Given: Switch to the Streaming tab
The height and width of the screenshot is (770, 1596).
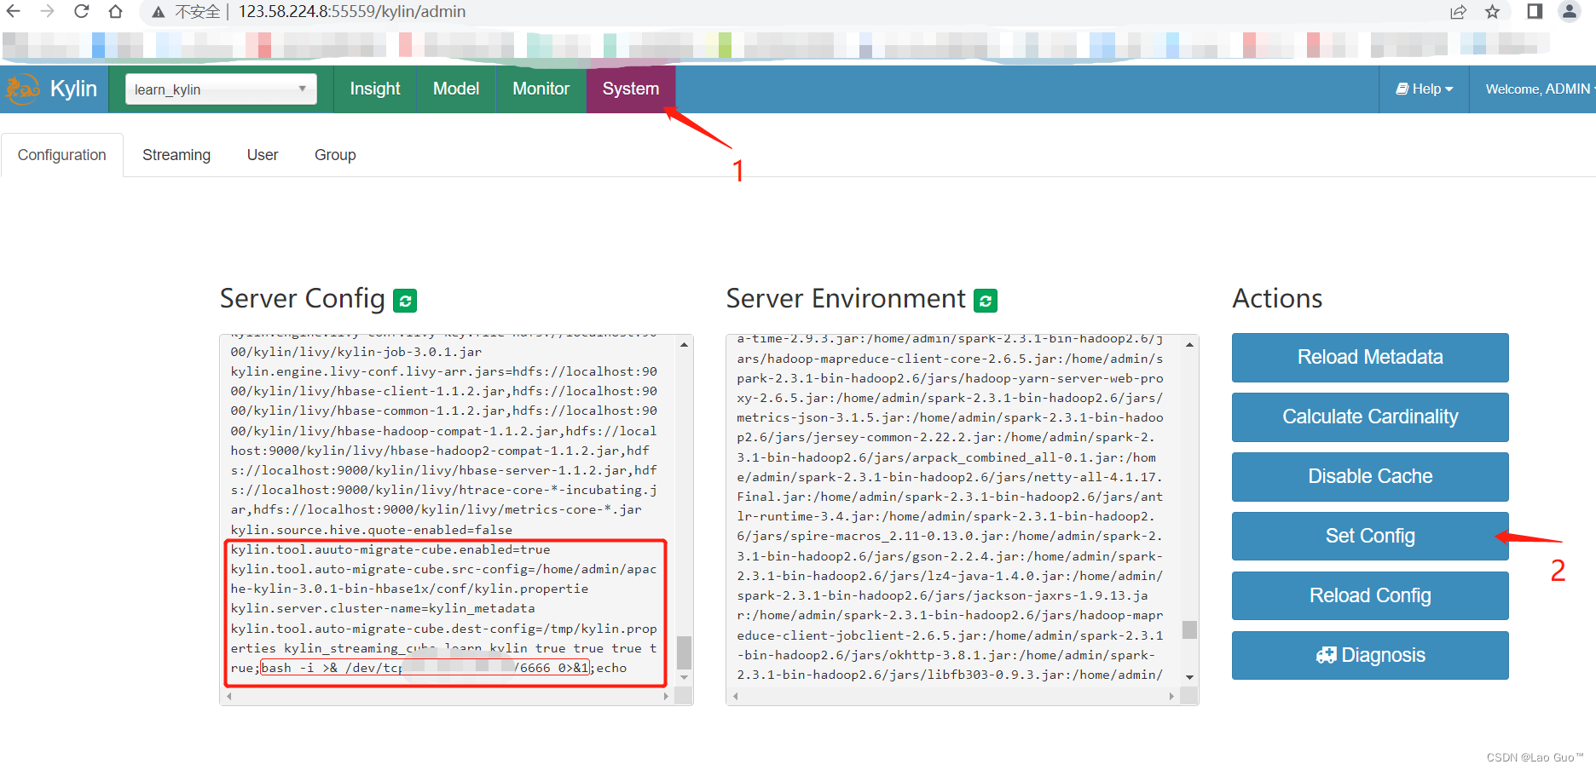Looking at the screenshot, I should pyautogui.click(x=176, y=154).
